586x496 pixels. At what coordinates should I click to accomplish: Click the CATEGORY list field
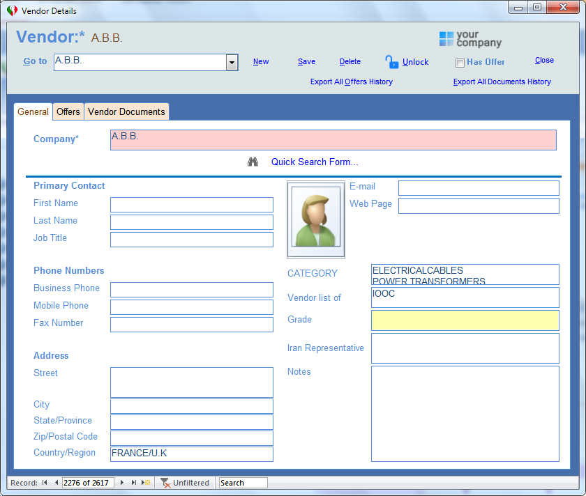pyautogui.click(x=465, y=274)
